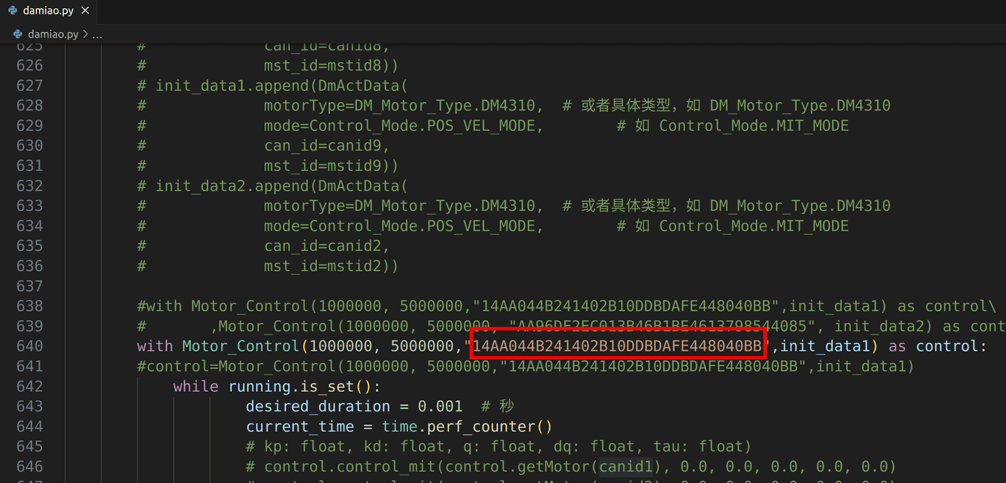Click the "mst_id=mstid8))" comment on line 626

click(x=331, y=65)
